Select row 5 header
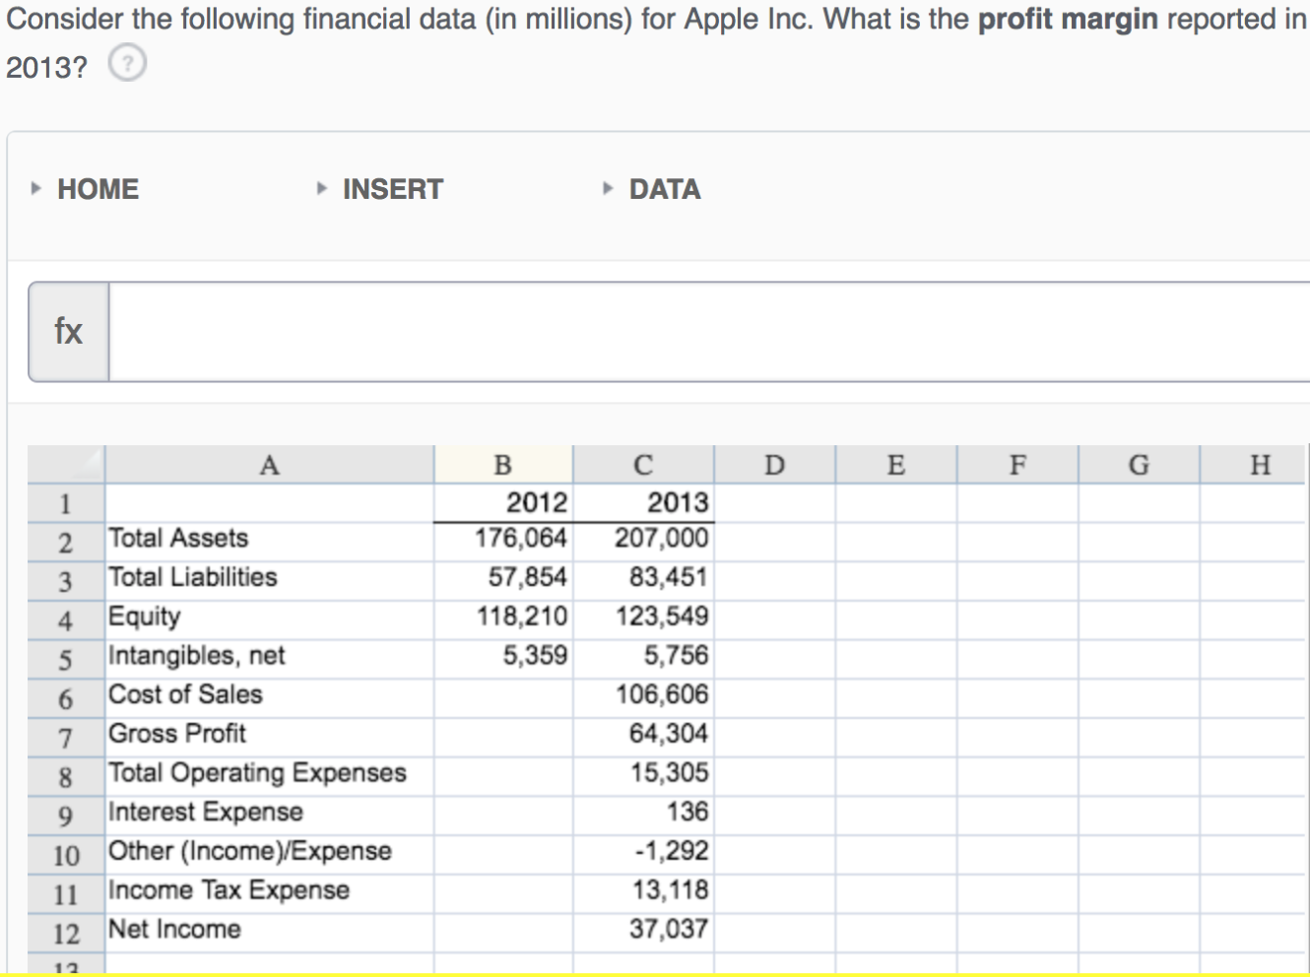The height and width of the screenshot is (977, 1310). tap(66, 660)
